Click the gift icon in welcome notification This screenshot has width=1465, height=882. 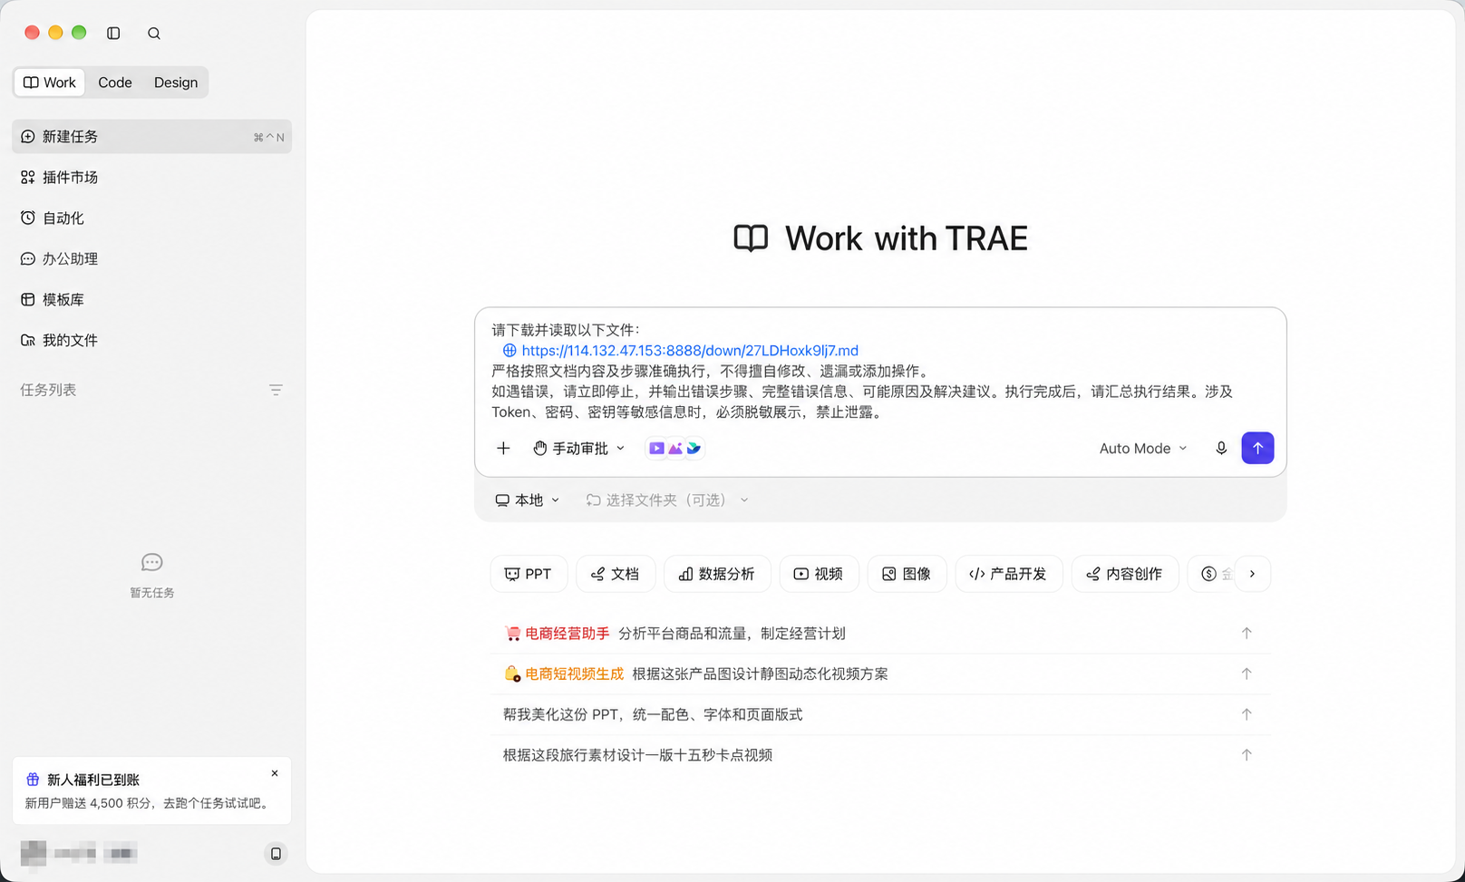point(33,780)
